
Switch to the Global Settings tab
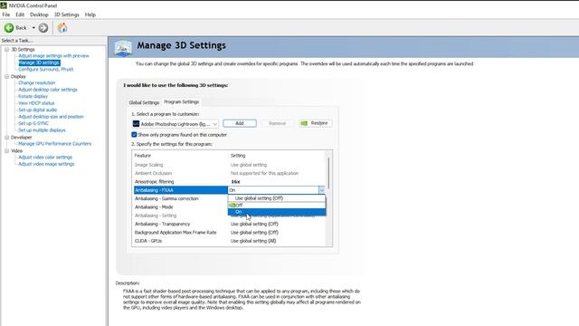144,102
